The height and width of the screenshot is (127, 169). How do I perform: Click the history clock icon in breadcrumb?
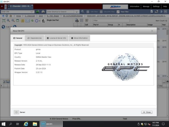[7, 16]
